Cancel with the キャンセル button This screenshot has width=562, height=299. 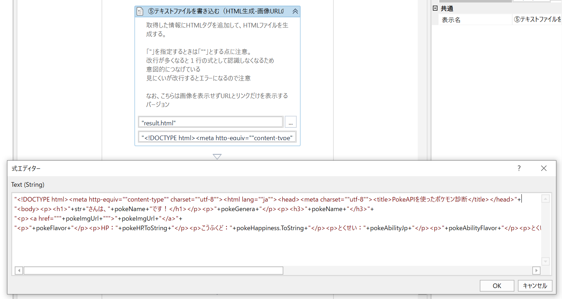535,286
